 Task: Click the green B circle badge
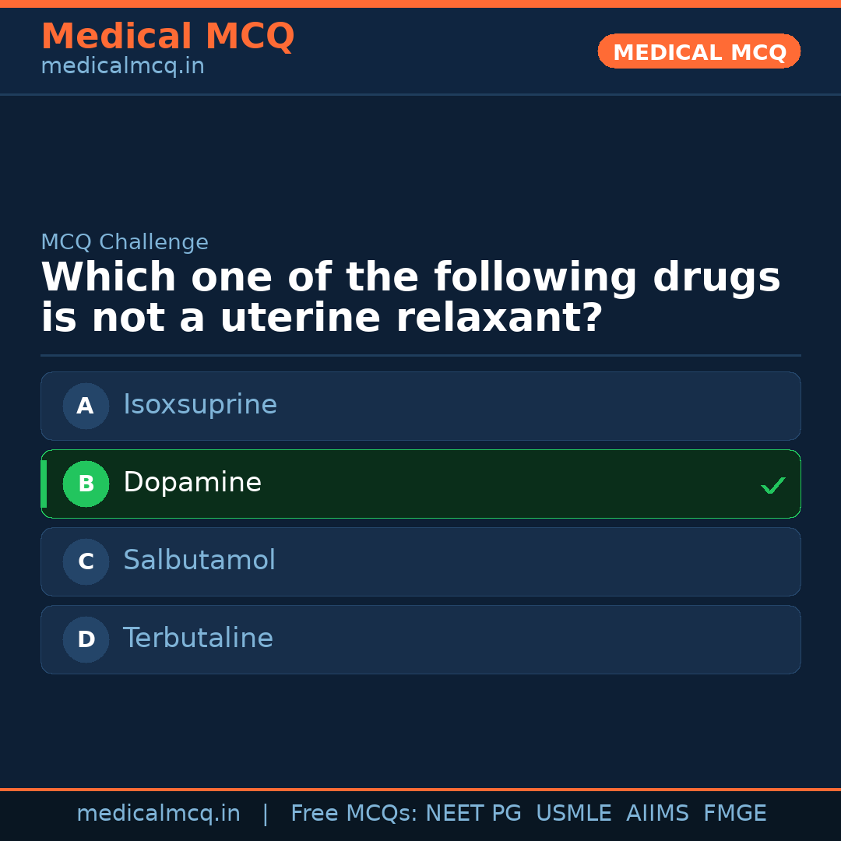coord(86,484)
